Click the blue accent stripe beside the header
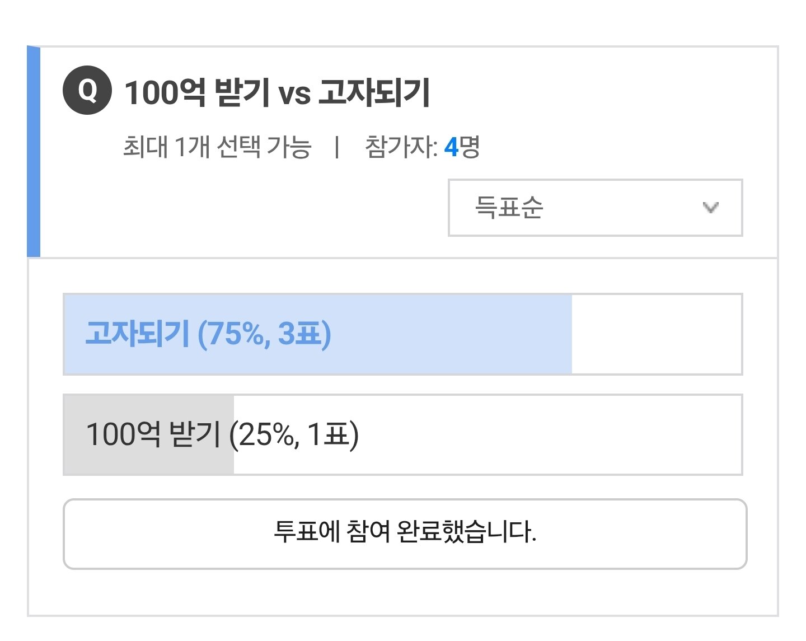Screen dimensions: 806x641 (34, 152)
